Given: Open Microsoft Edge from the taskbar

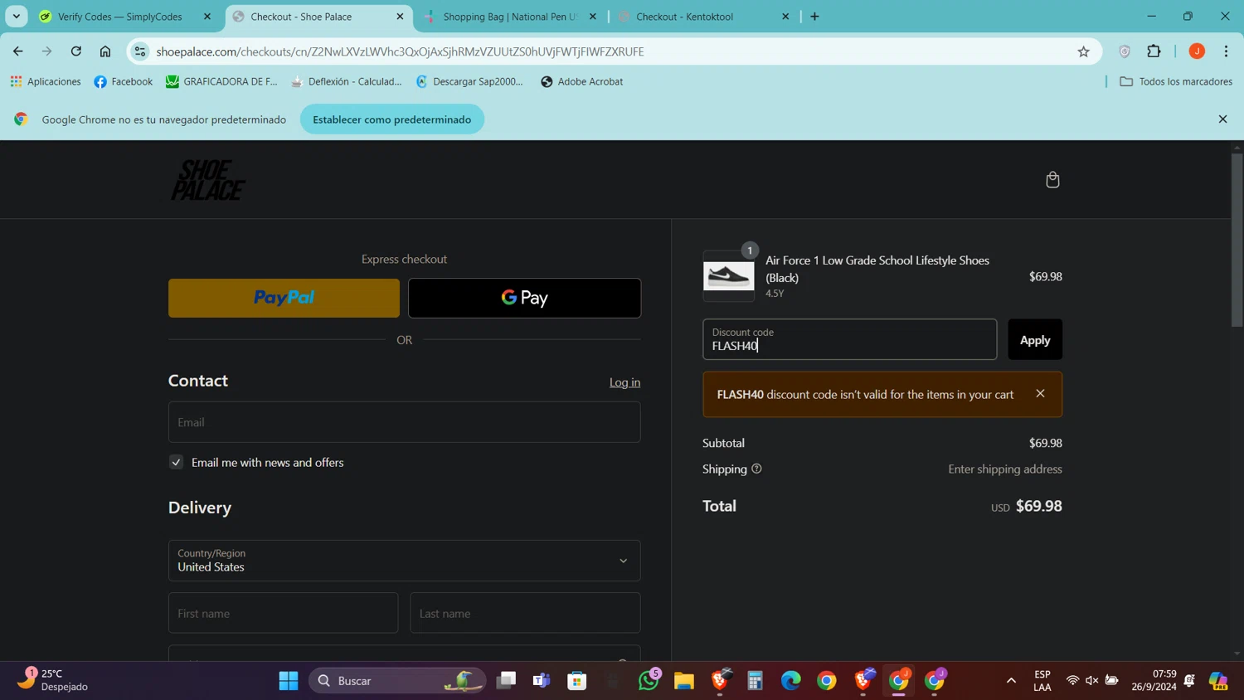Looking at the screenshot, I should click(791, 681).
